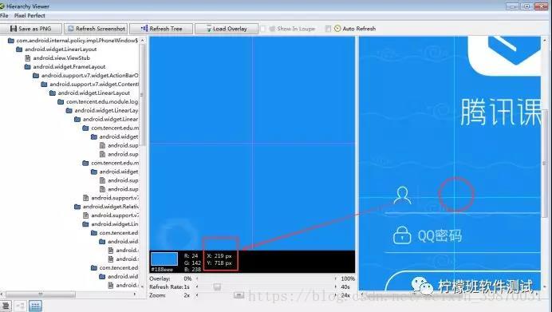The width and height of the screenshot is (552, 312).
Task: Click the Zoom slider right arrow near 24x
Action: point(335,295)
